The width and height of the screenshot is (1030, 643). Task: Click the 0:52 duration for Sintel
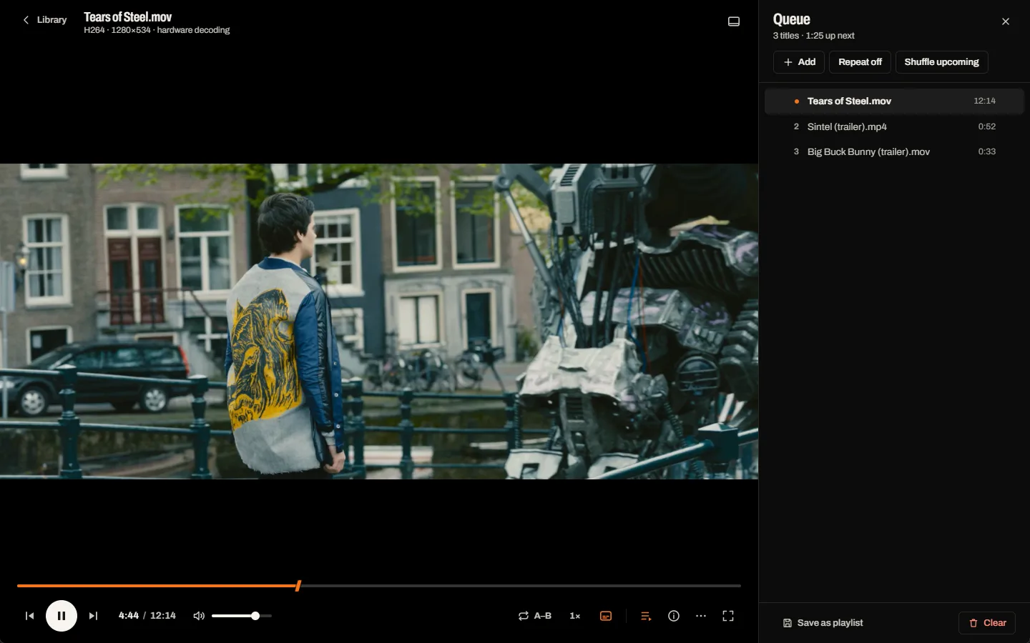987,126
